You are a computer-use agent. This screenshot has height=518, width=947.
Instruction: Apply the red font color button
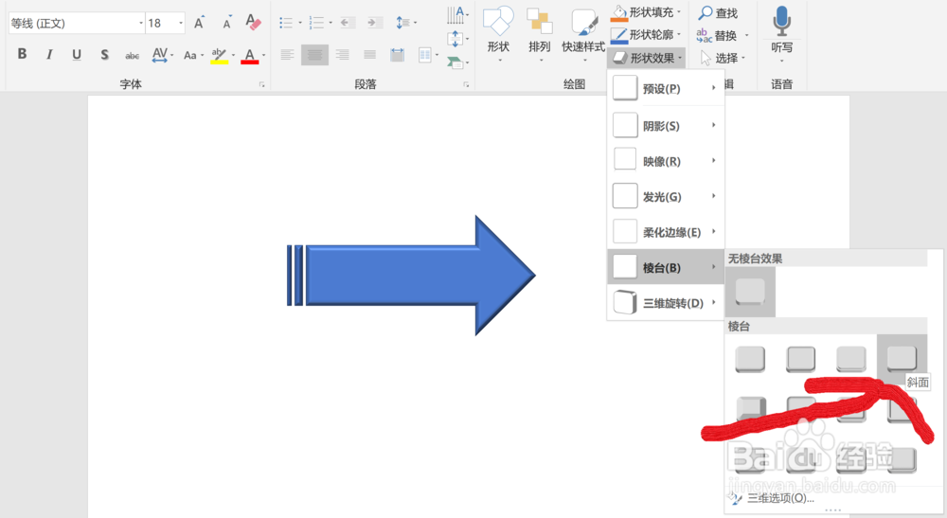[x=249, y=56]
